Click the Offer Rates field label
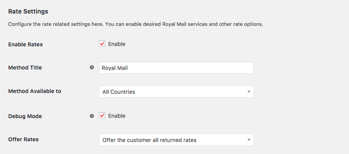 click(x=23, y=139)
